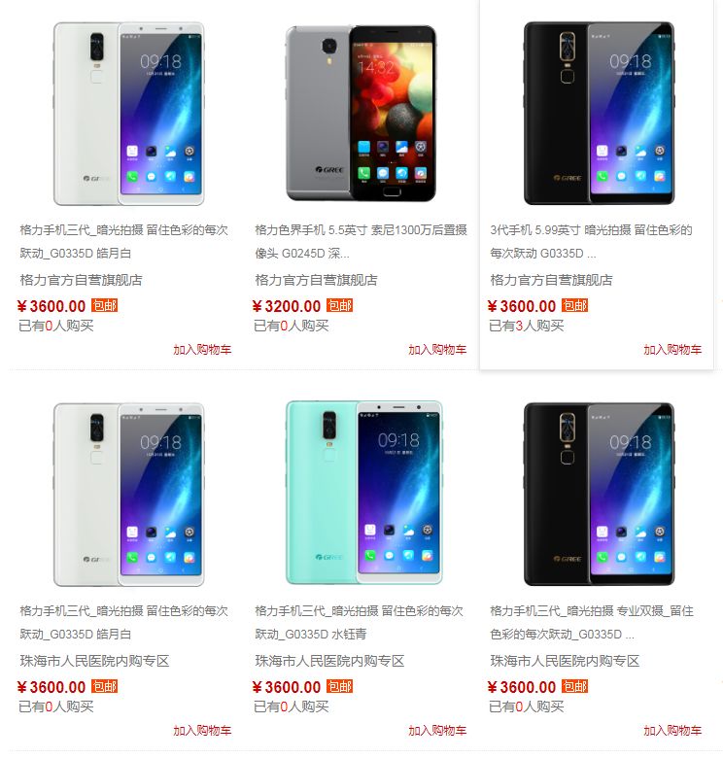Open the mint green 水钰青 phone image
The height and width of the screenshot is (758, 723).
pyautogui.click(x=363, y=493)
